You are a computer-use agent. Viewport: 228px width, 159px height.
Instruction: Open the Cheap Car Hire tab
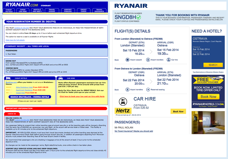23,10
